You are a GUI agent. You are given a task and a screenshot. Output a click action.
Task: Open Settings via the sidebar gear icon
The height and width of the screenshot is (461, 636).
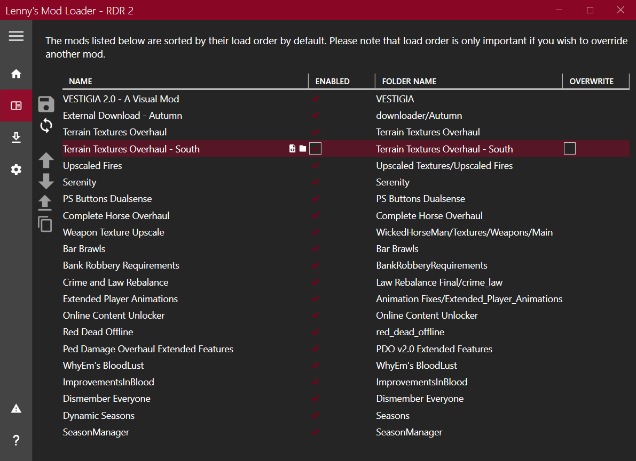[16, 170]
